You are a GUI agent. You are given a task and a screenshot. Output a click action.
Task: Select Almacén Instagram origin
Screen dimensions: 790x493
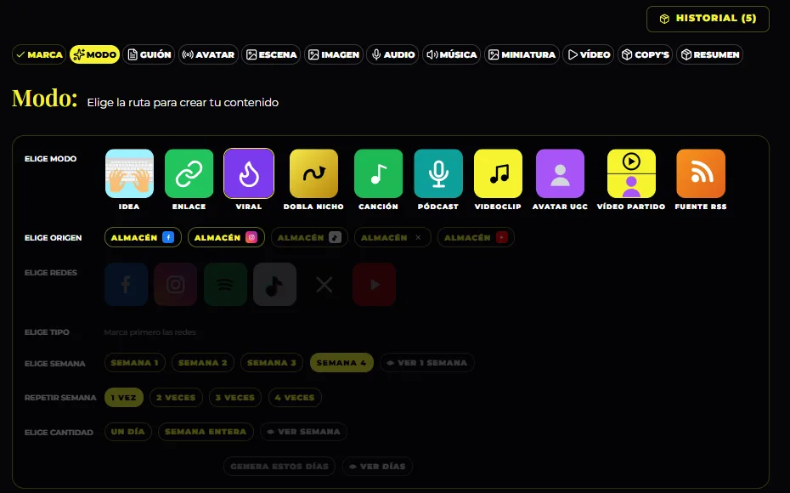226,237
